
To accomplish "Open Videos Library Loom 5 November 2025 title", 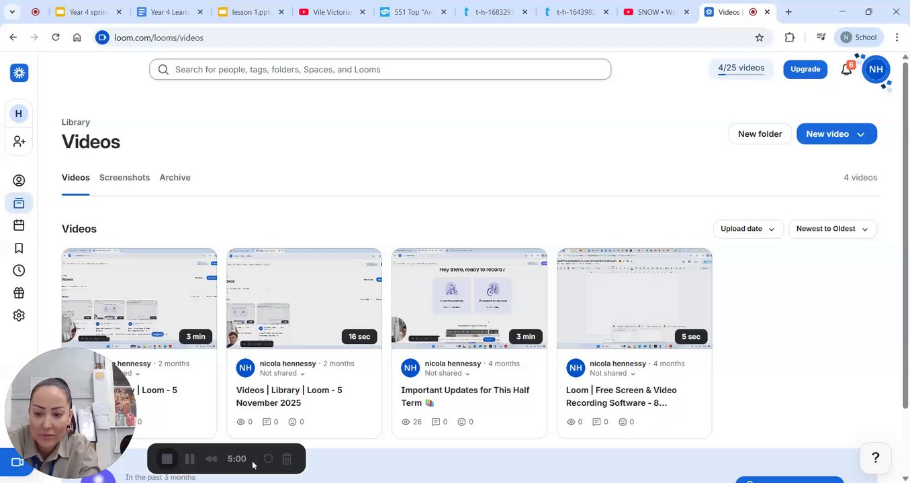I will point(289,396).
